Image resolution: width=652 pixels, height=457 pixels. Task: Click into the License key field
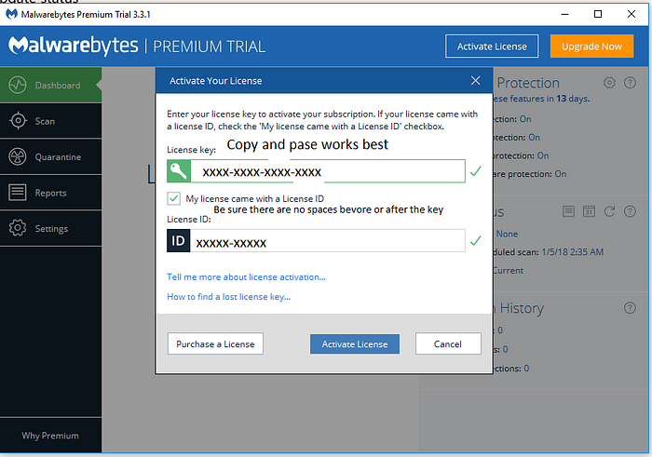(328, 171)
